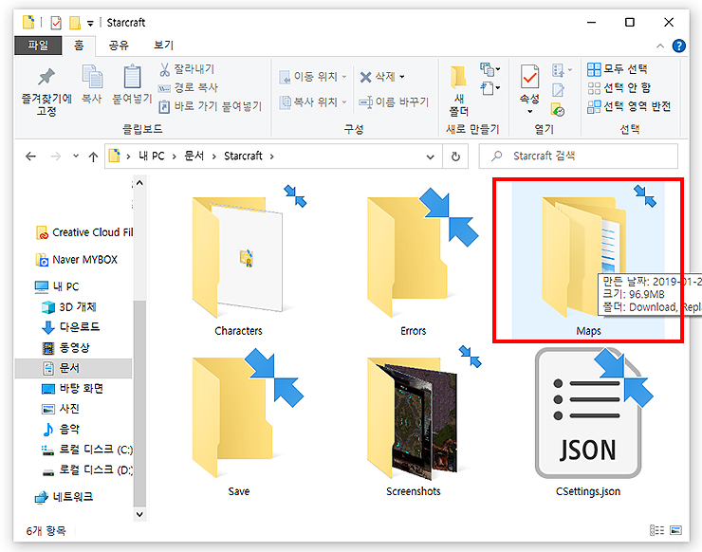Collapse the ribbon with the caret

pyautogui.click(x=660, y=46)
